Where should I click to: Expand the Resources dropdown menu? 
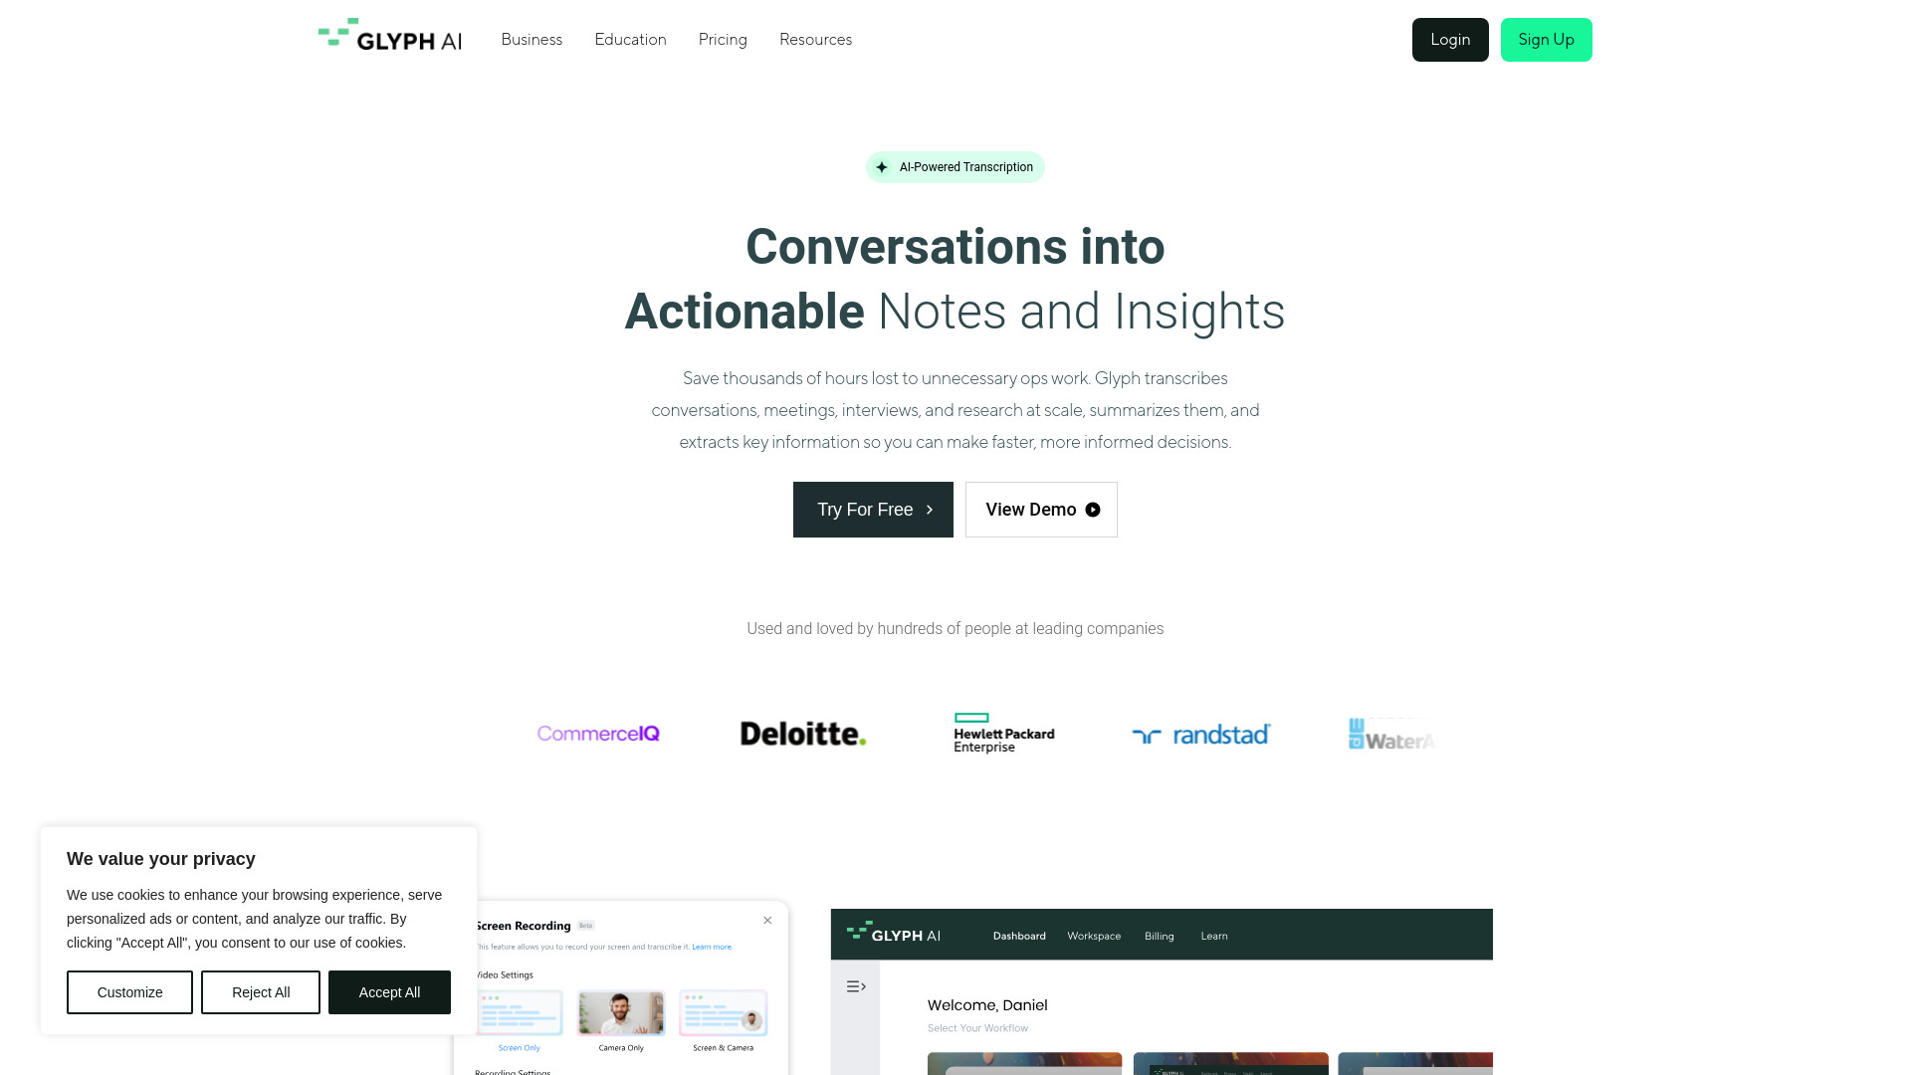click(x=816, y=40)
